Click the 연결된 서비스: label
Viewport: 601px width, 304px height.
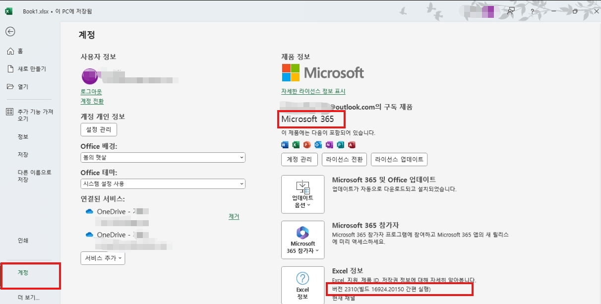coord(103,199)
